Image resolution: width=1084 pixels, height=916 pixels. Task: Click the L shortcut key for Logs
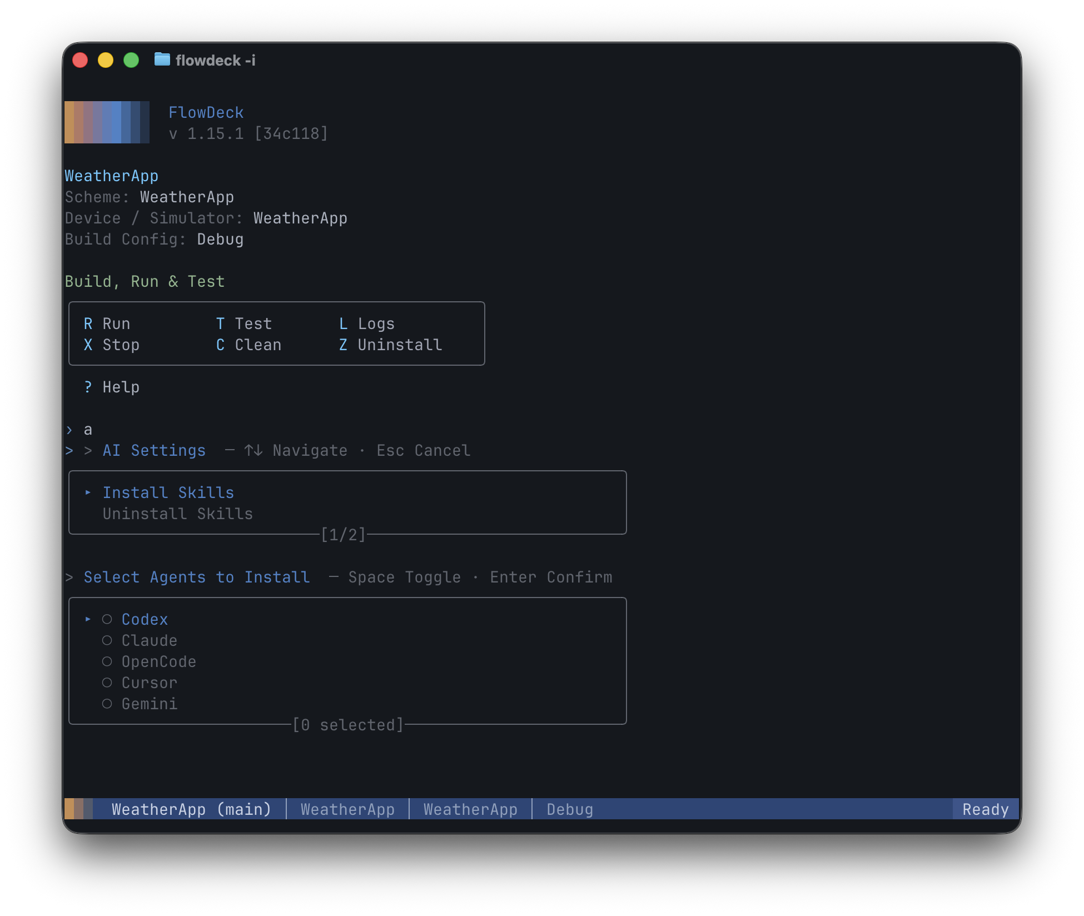pos(343,324)
